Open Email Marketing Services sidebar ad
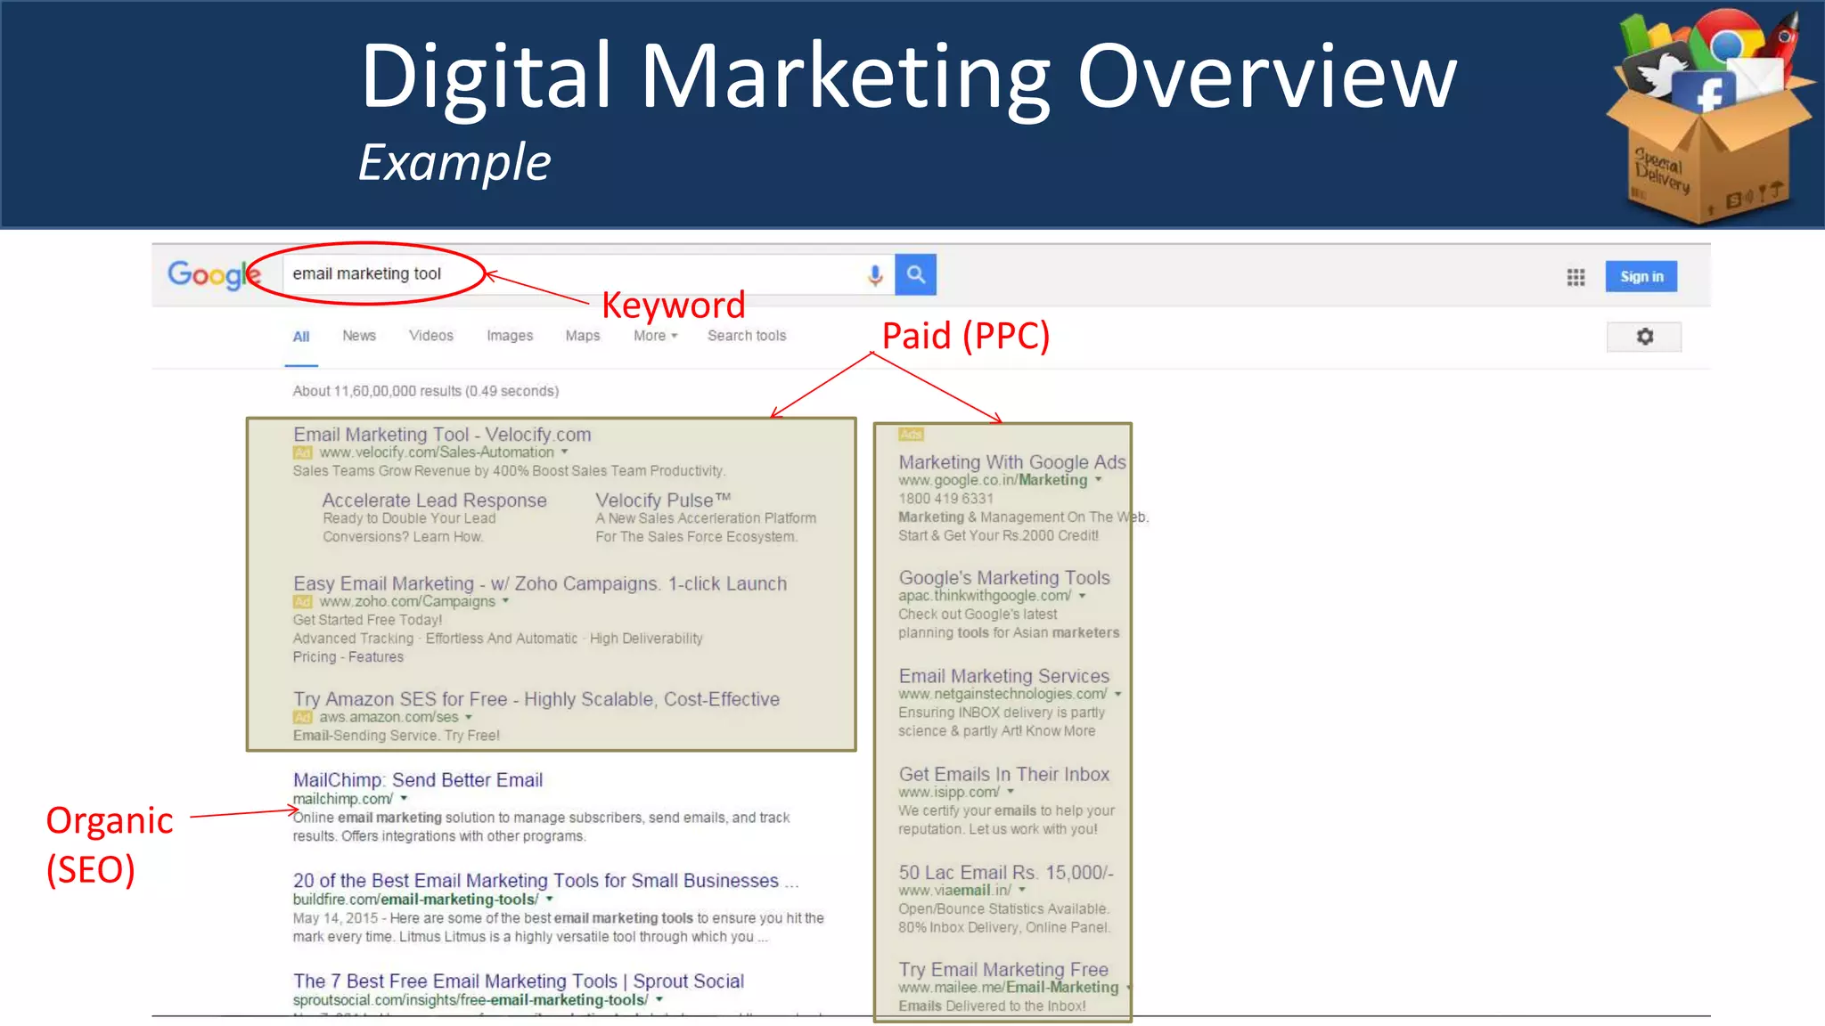Viewport: 1825px width, 1026px height. click(x=1004, y=676)
